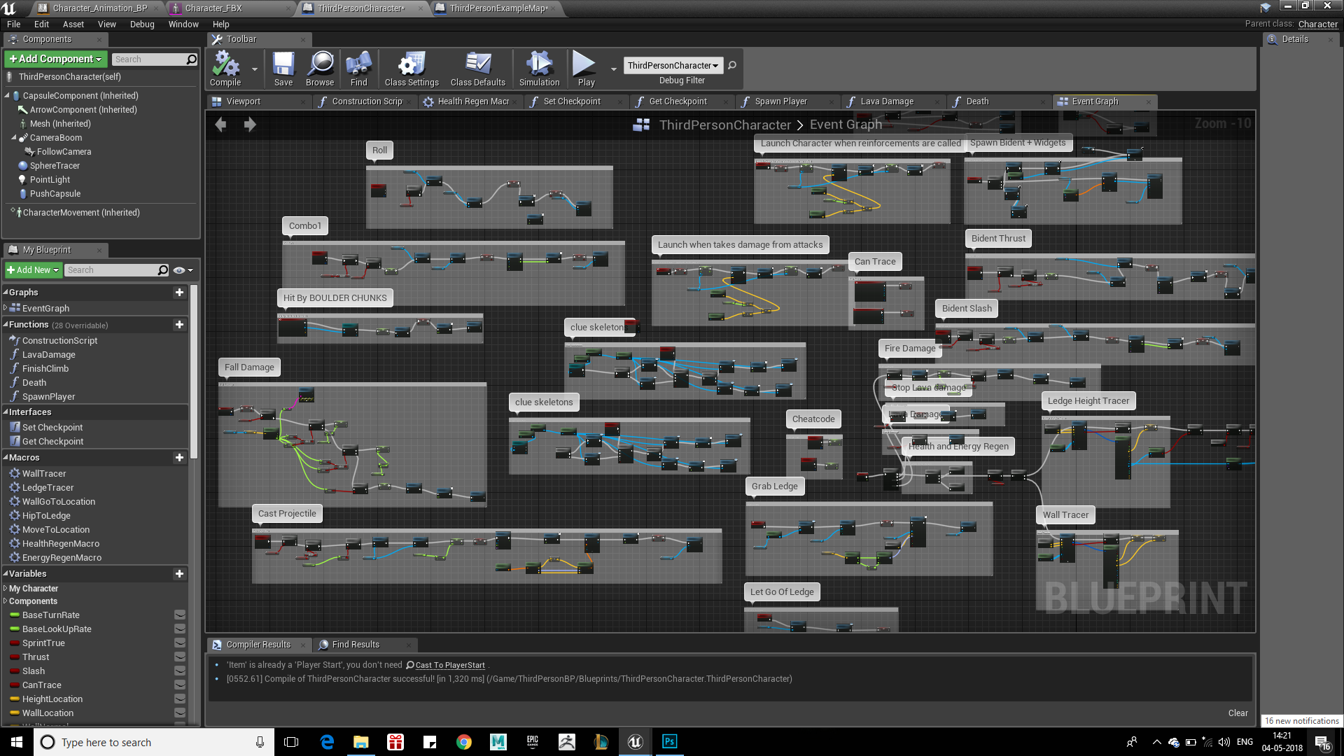Screen dimensions: 1344x756
Task: Navigate back in graph history
Action: click(221, 125)
